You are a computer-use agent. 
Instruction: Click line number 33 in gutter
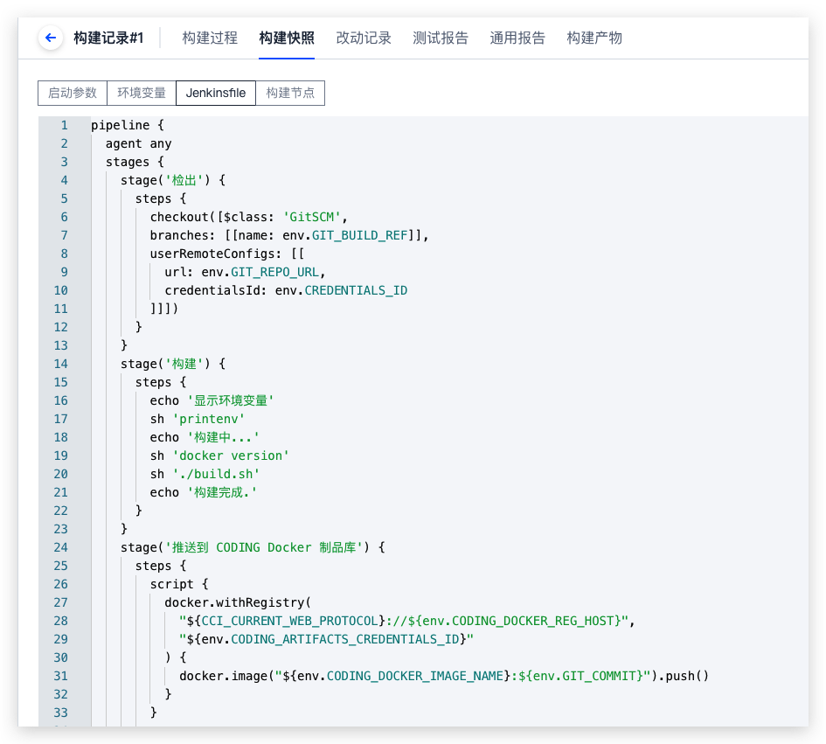pos(60,713)
